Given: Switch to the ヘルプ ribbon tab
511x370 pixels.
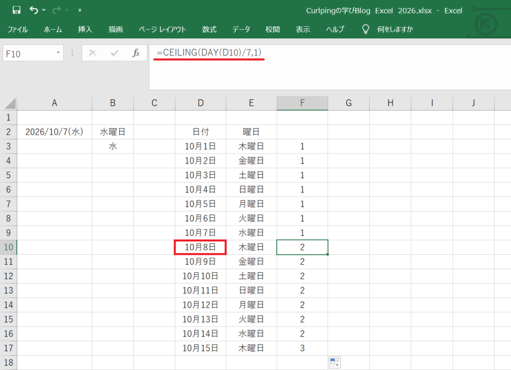Looking at the screenshot, I should (x=335, y=29).
